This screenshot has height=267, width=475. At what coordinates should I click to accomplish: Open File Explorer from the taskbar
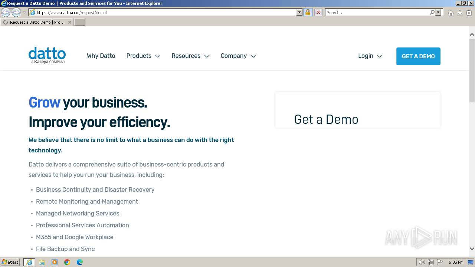click(42, 262)
